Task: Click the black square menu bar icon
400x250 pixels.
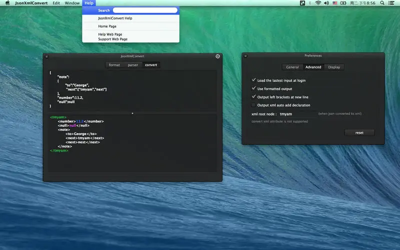Action: point(302,3)
